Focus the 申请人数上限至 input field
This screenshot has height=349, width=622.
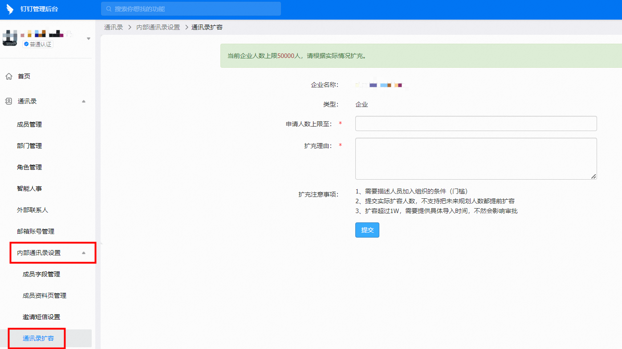tap(476, 124)
